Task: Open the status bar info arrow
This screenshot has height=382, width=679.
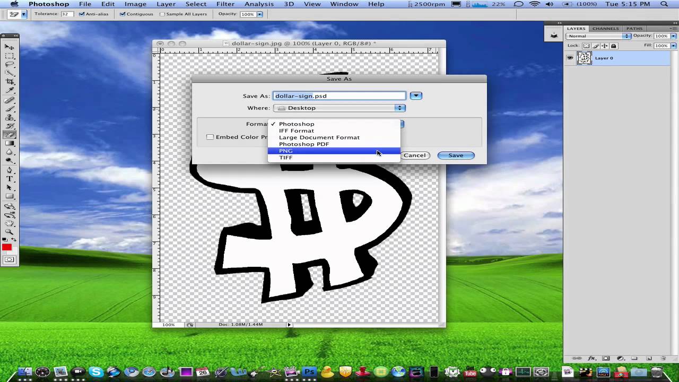Action: coord(289,324)
